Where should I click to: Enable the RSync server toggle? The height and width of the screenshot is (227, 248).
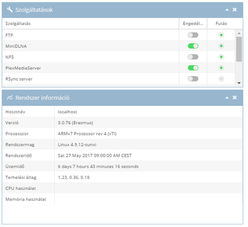(x=193, y=79)
